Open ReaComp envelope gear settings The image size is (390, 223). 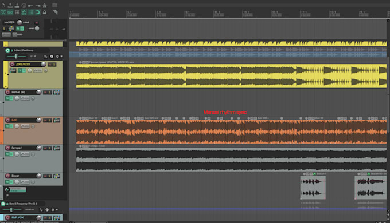point(57,57)
